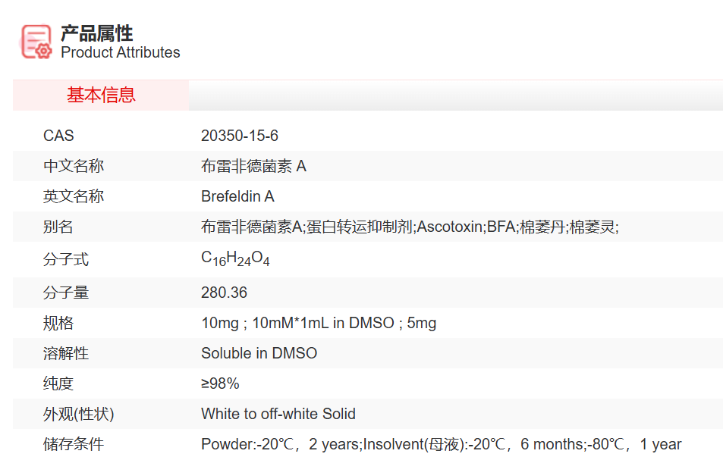Viewport: 723px width, 457px height.
Task: Click the purity value ≥98%
Action: pyautogui.click(x=220, y=383)
